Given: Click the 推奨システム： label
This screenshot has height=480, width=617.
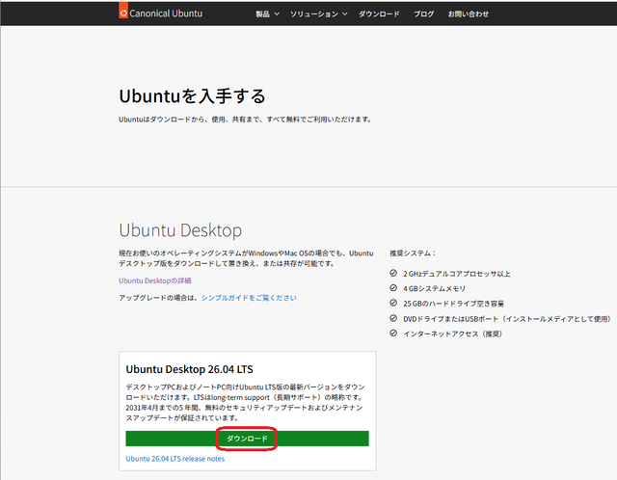Looking at the screenshot, I should 413,253.
